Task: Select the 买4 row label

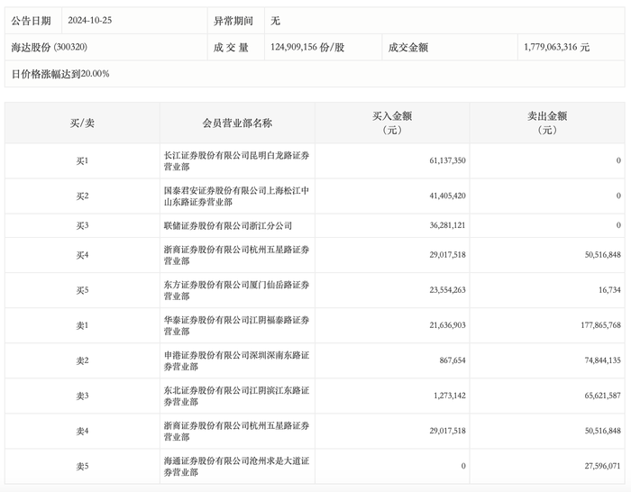Action: [x=82, y=255]
